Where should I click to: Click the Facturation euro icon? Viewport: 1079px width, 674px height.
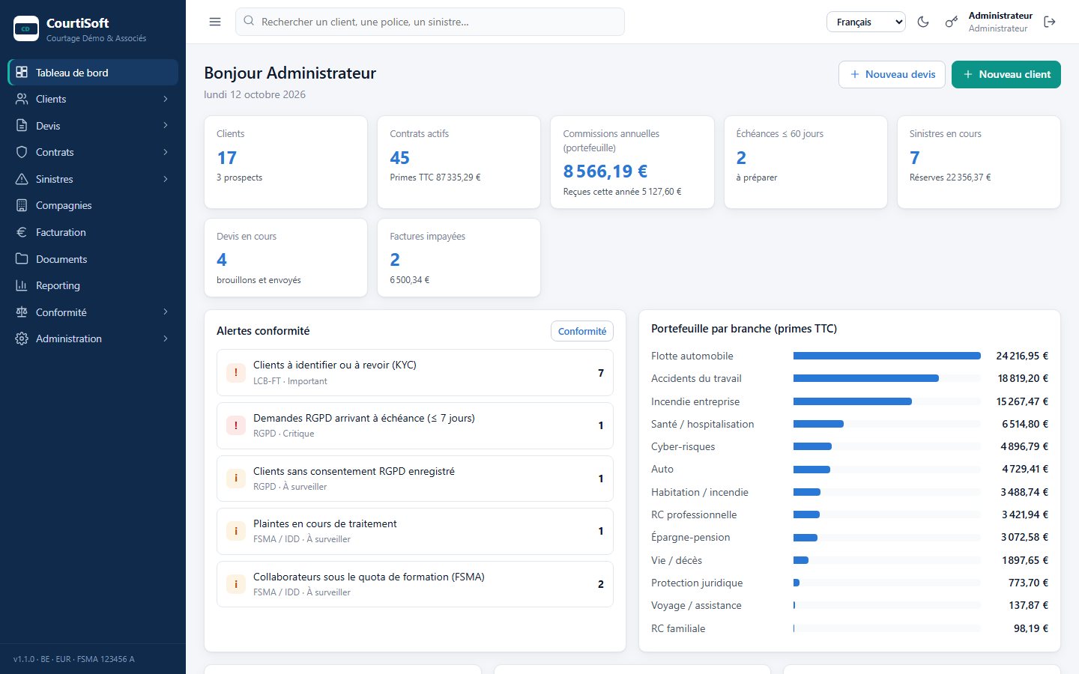(22, 232)
